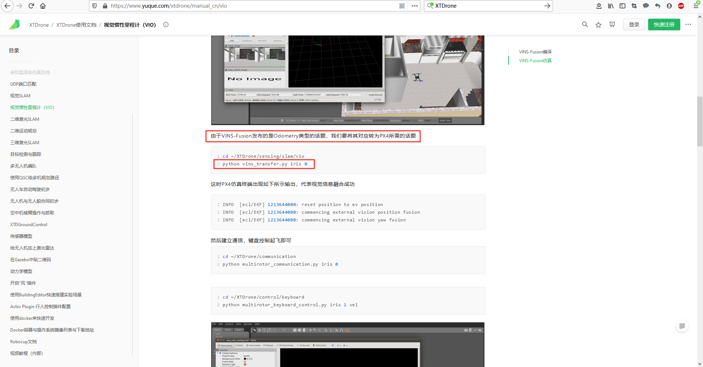This screenshot has width=703, height=367.
Task: Click the screenshot crop toolbar icon
Action: [634, 6]
